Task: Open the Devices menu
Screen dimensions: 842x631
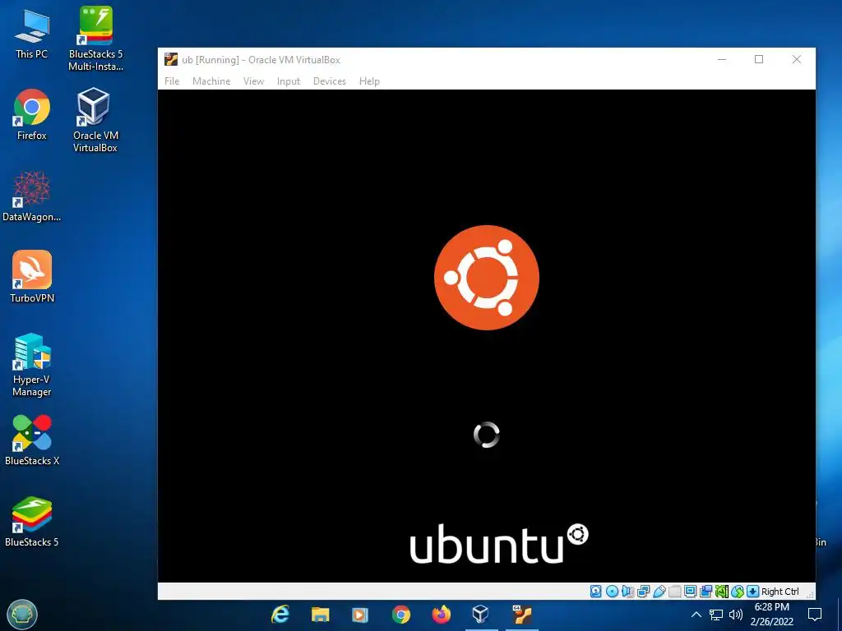Action: point(329,81)
